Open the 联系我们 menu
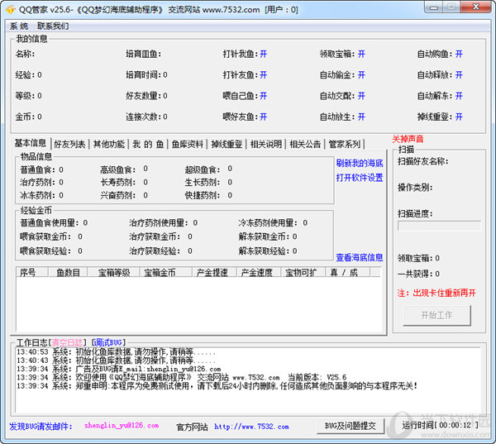 coord(53,26)
